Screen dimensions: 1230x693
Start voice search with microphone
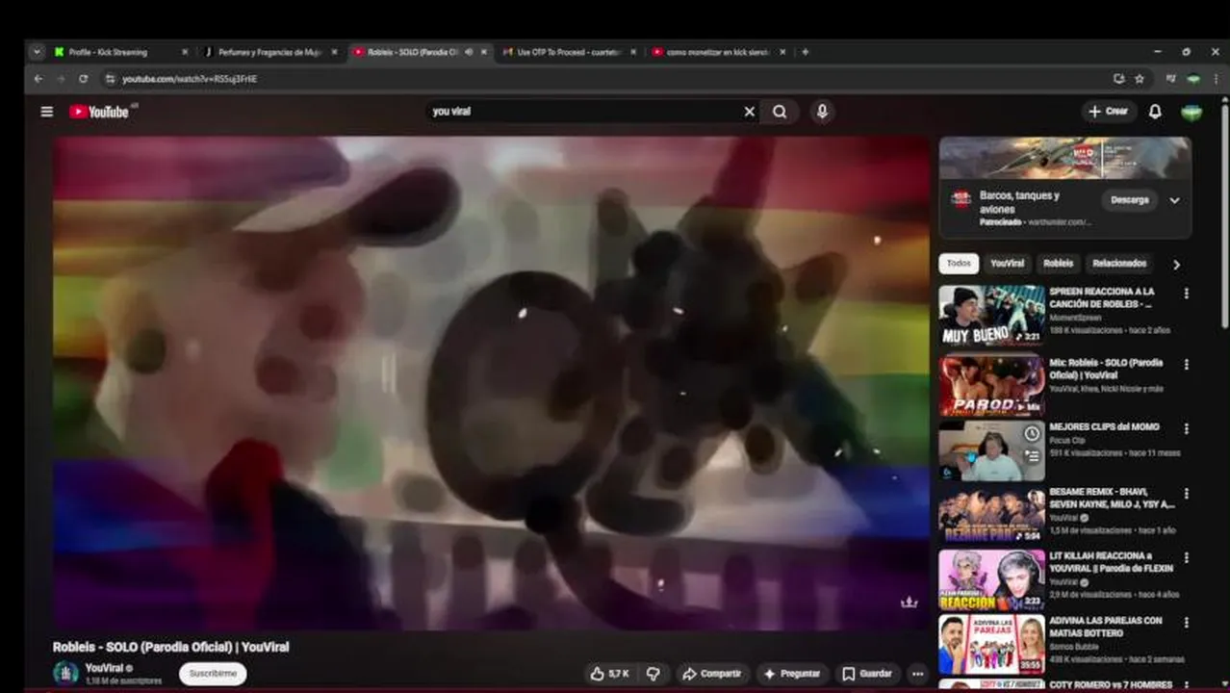(x=822, y=112)
